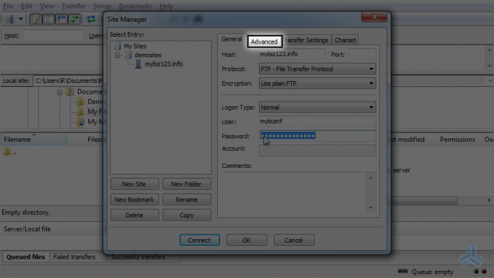Select the mybiz123.info site entry
This screenshot has height=278, width=494.
click(x=163, y=64)
